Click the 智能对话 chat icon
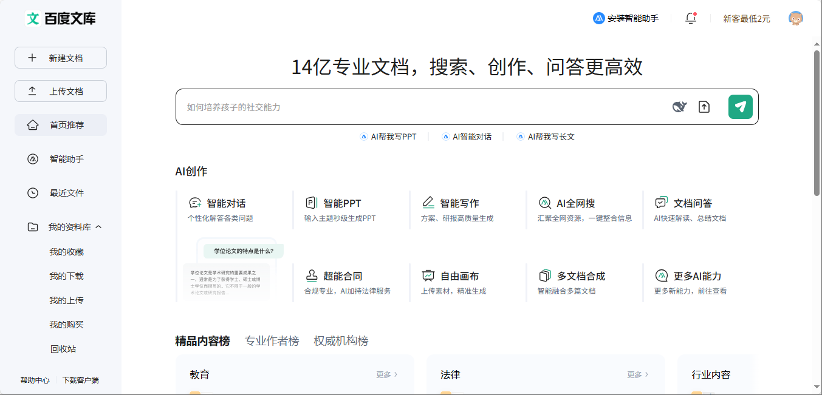 (x=195, y=203)
